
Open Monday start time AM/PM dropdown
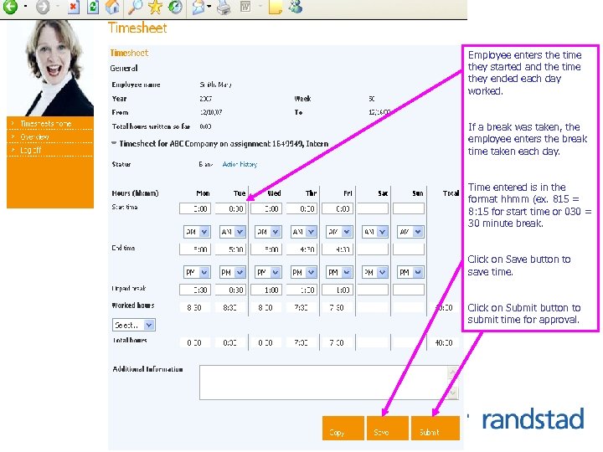197,232
